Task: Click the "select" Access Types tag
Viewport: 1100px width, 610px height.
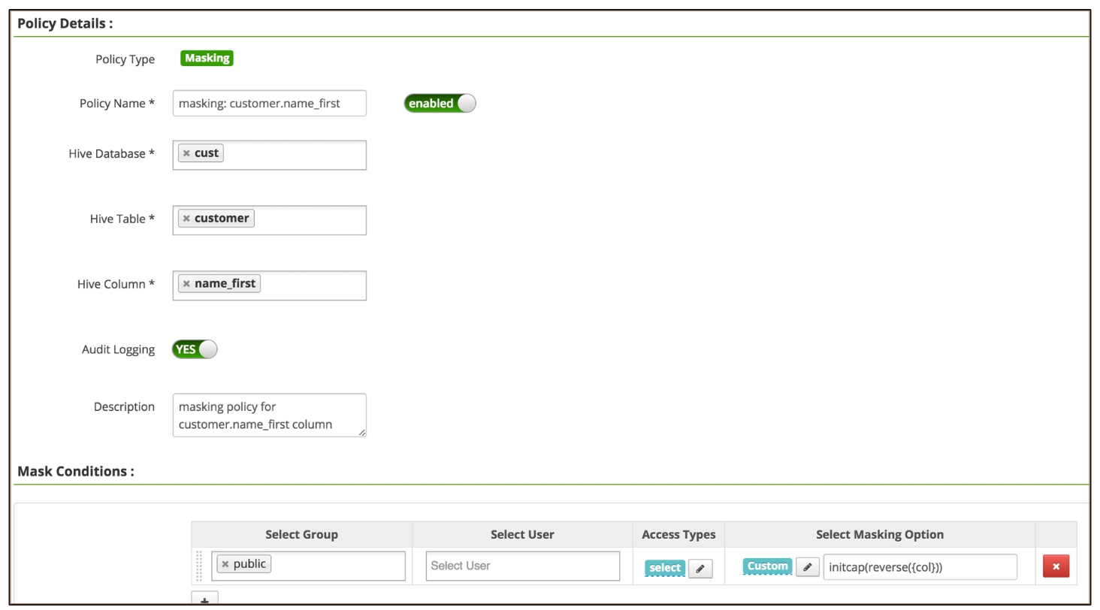Action: 664,569
